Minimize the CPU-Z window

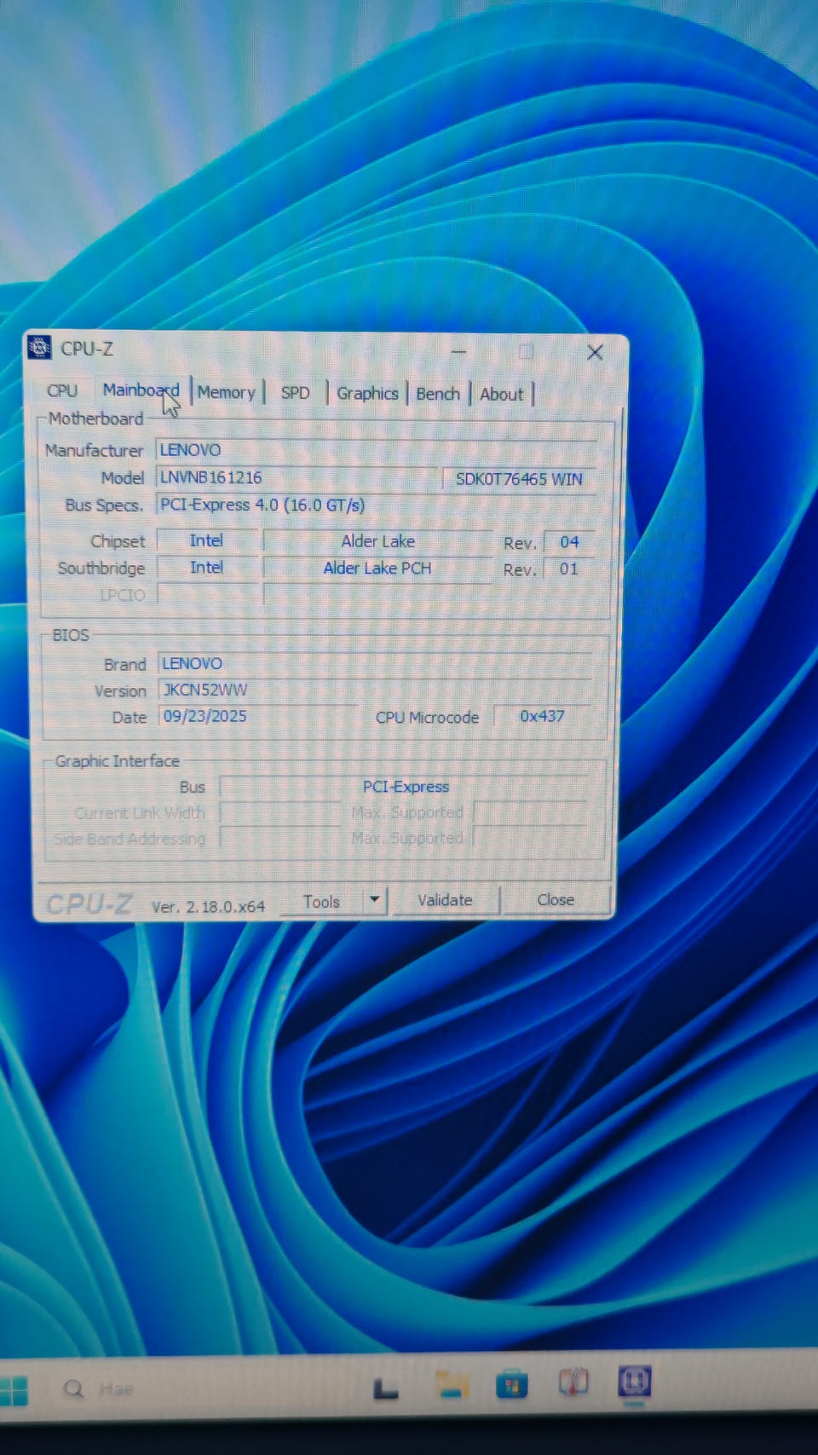pyautogui.click(x=458, y=351)
